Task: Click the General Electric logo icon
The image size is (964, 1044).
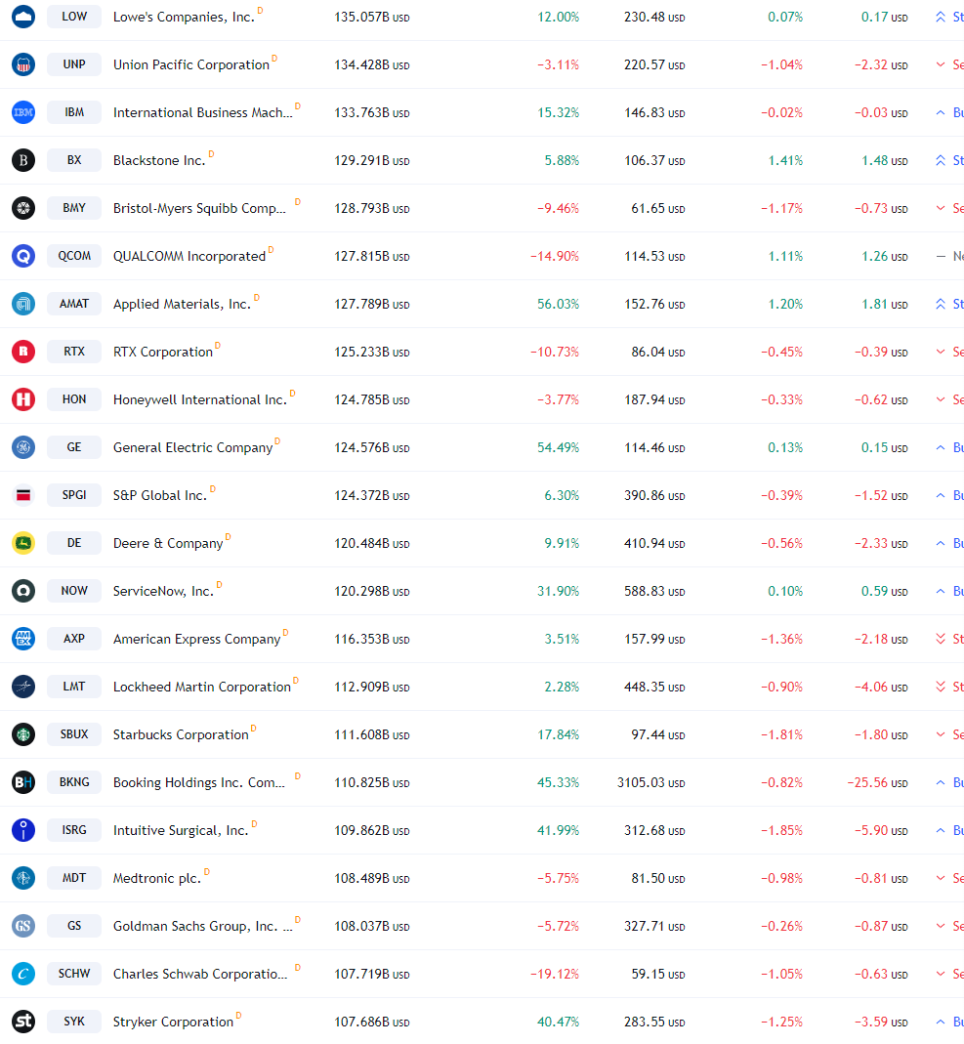Action: [x=23, y=447]
